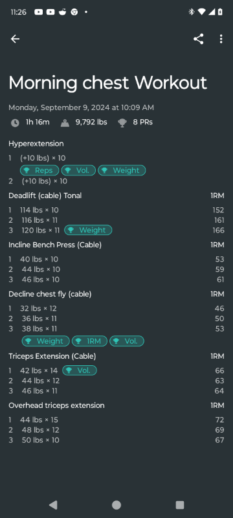
Task: Select the Hyperextension Reps PR badge
Action: click(39, 170)
